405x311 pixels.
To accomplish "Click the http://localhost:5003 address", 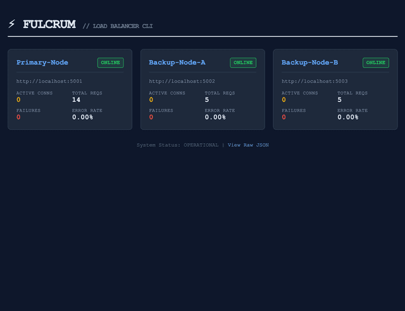I will coord(315,81).
